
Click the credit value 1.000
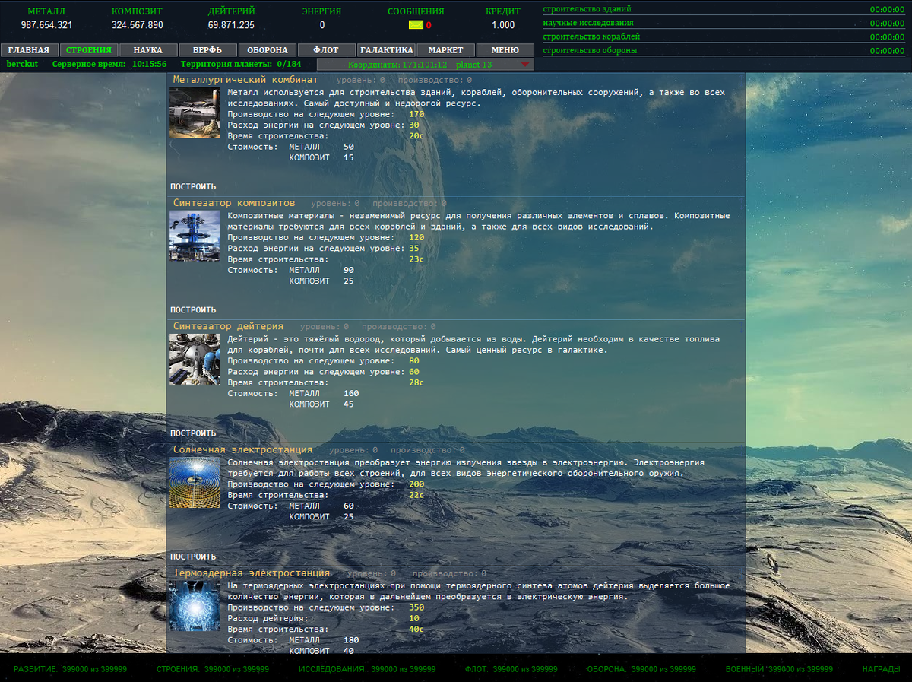tap(503, 25)
